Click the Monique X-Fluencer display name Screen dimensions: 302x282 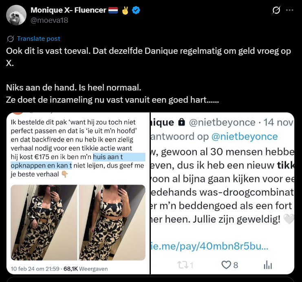point(68,10)
